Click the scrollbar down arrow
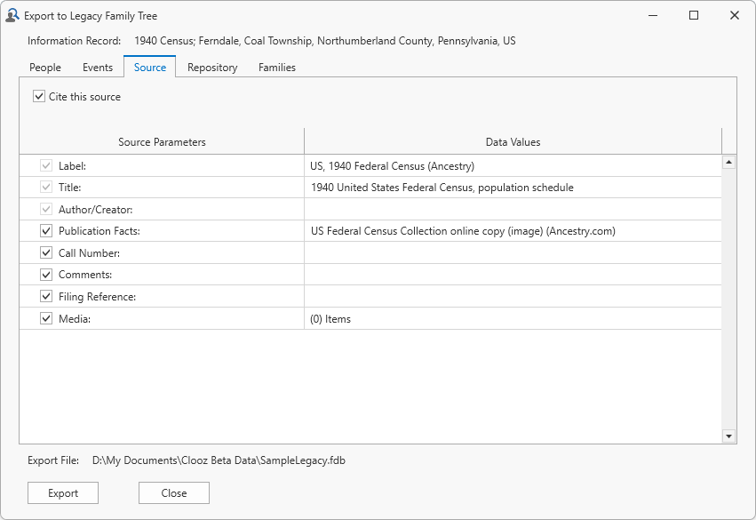 coord(728,436)
